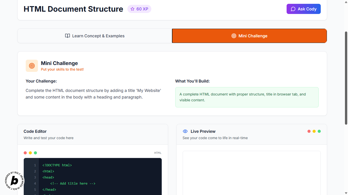Click the eye icon next to Live Preview

[185, 131]
